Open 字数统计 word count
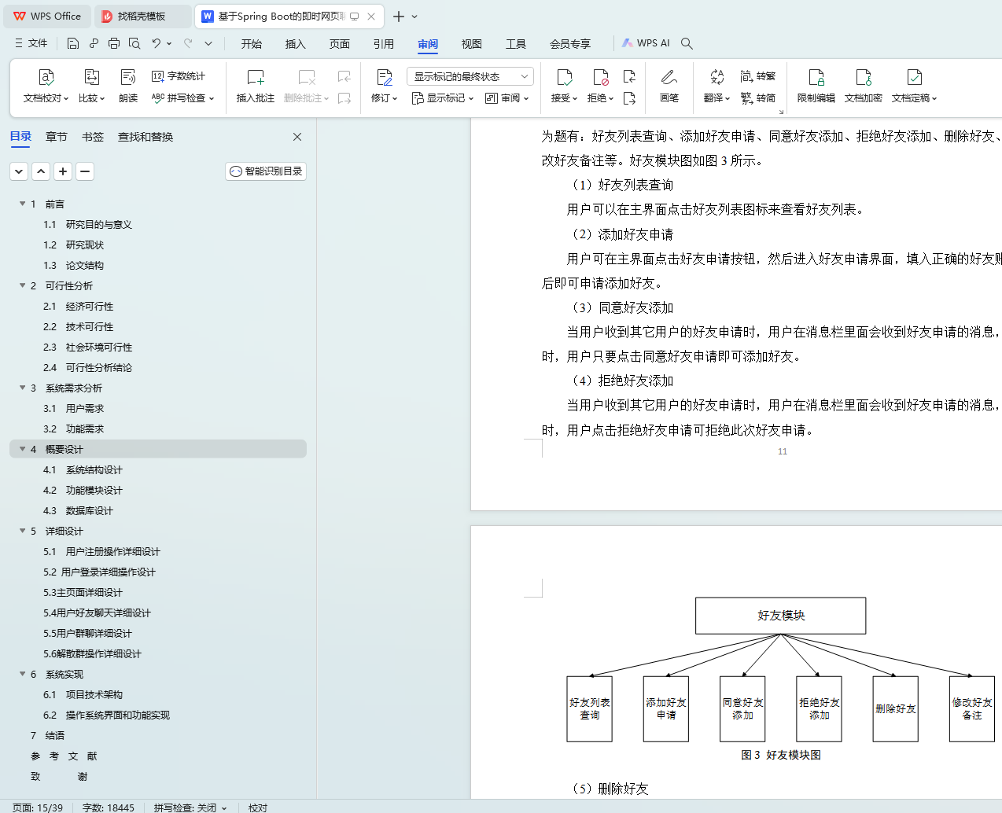The height and width of the screenshot is (813, 1002). pyautogui.click(x=179, y=76)
